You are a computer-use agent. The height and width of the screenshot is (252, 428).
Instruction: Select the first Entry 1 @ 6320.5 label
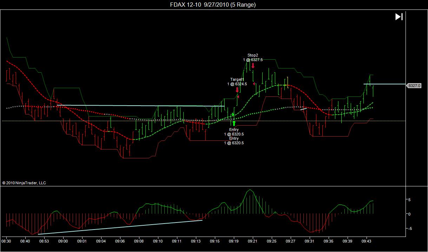(234, 132)
